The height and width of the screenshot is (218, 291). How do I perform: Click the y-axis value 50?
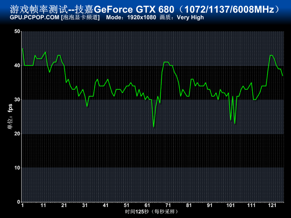tap(17, 31)
